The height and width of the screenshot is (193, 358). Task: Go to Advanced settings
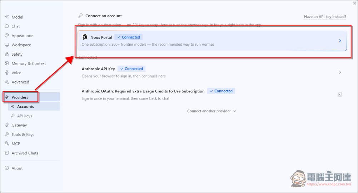click(x=31, y=82)
